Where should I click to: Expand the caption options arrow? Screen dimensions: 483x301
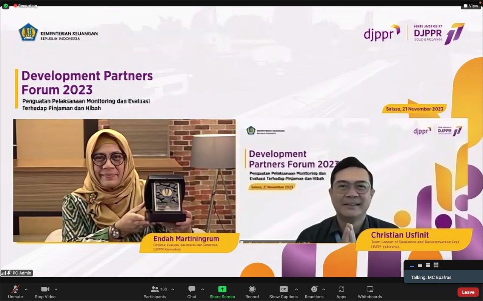coord(296,289)
